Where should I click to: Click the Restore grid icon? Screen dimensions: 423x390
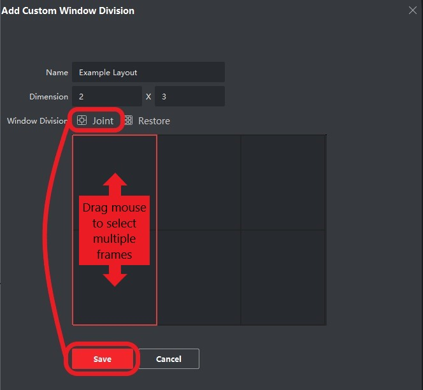[128, 120]
